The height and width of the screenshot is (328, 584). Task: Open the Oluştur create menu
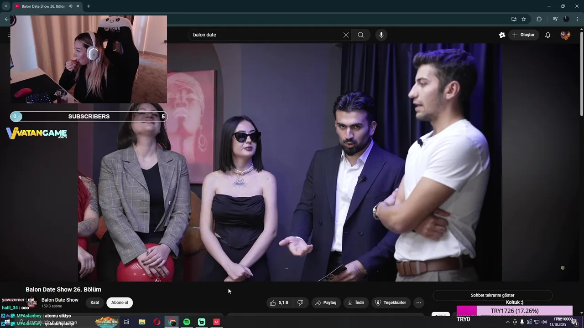(x=524, y=35)
